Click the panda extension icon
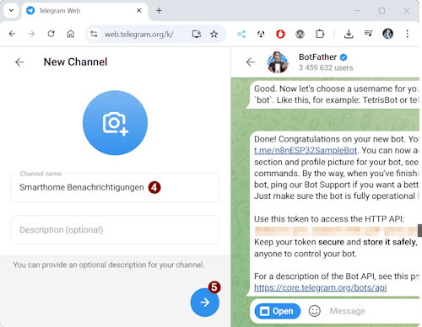This screenshot has width=422, height=327. 261,35
